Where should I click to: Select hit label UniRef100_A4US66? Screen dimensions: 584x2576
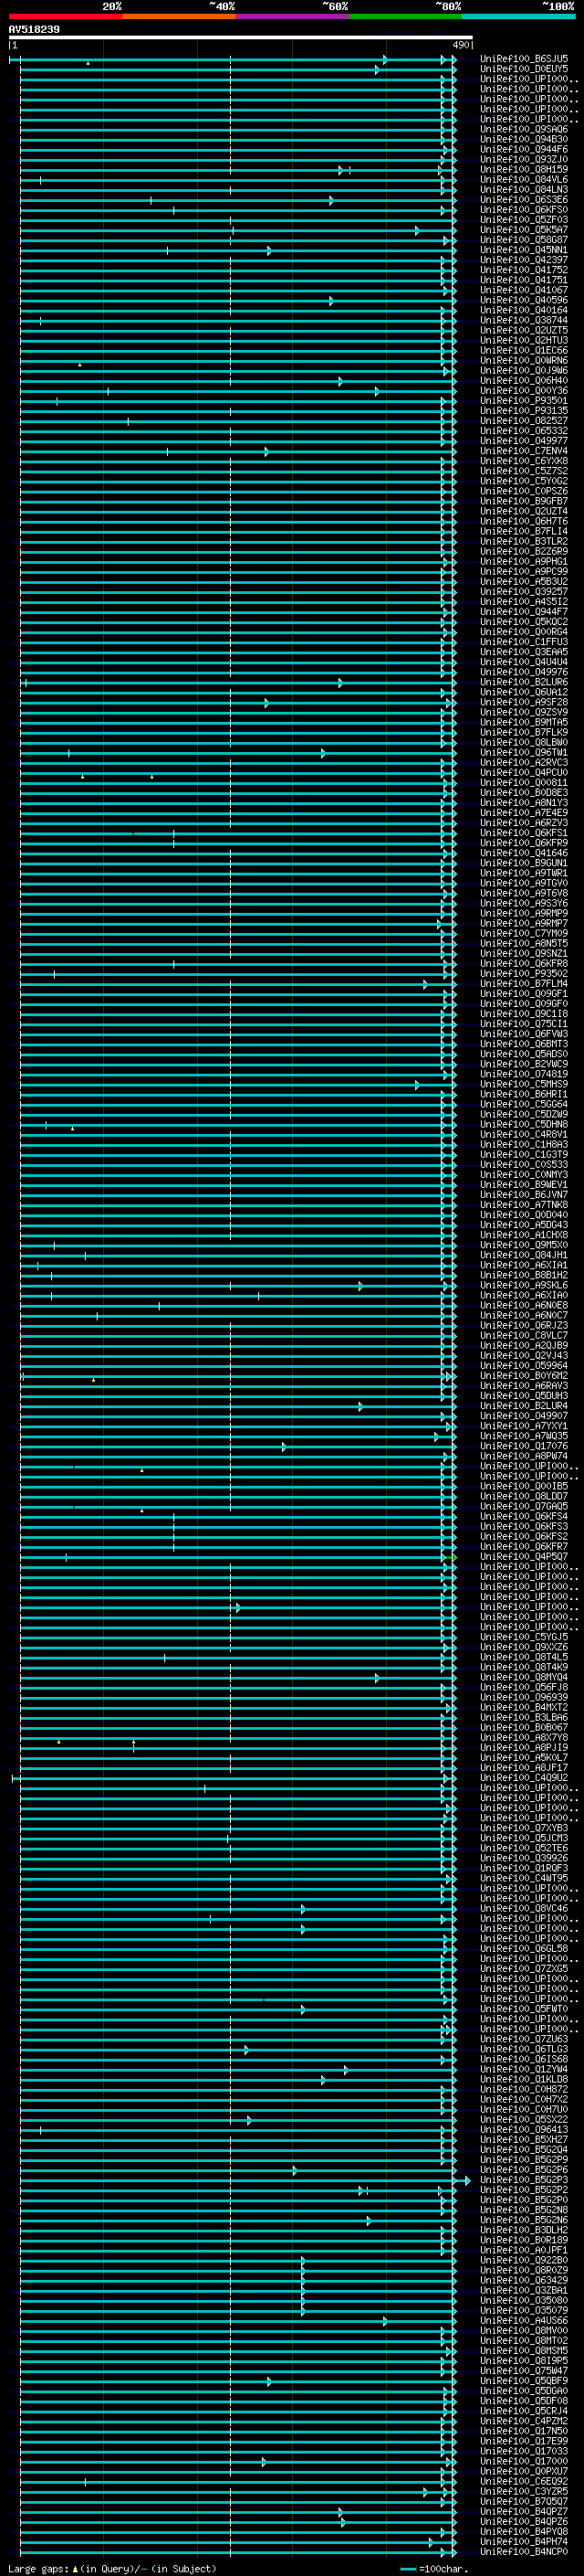[524, 2321]
